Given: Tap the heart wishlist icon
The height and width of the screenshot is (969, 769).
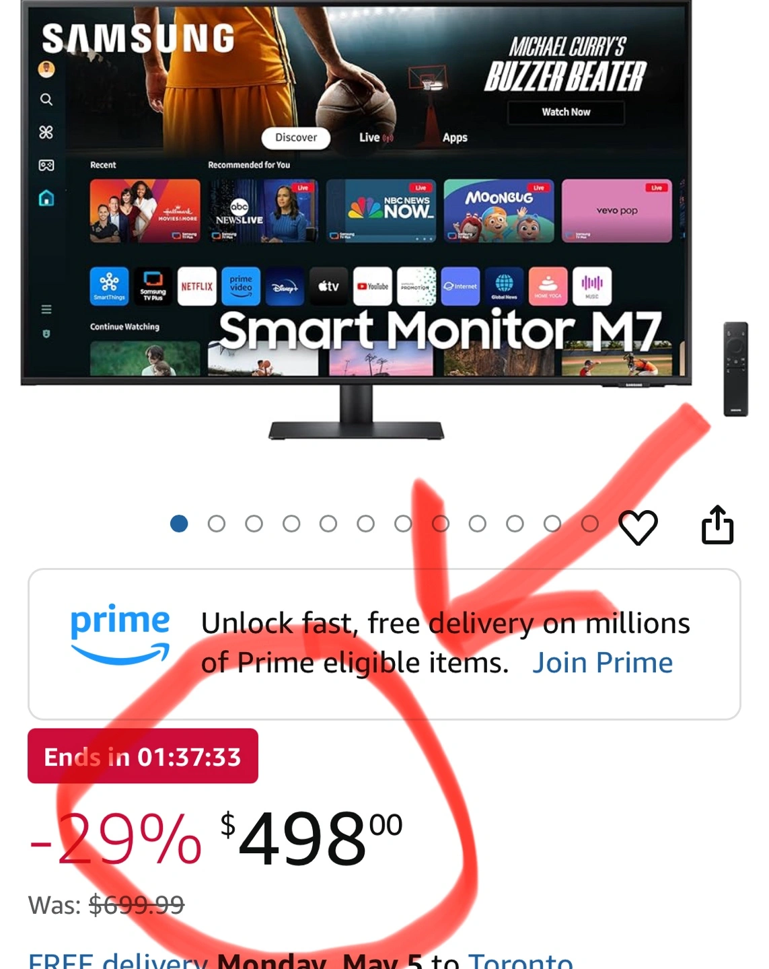Looking at the screenshot, I should [638, 527].
